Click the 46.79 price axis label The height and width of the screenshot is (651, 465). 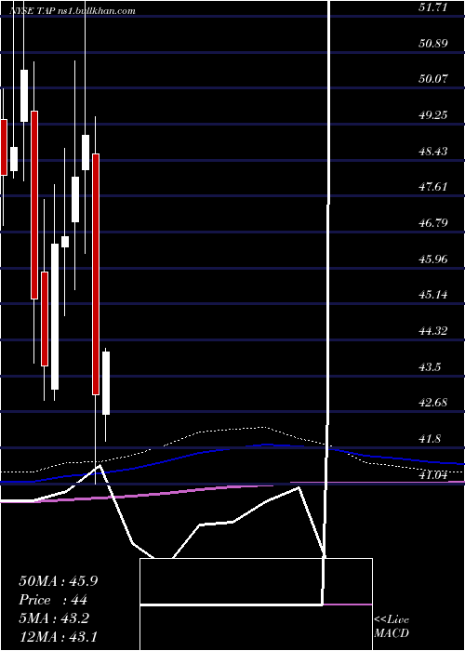tap(433, 223)
